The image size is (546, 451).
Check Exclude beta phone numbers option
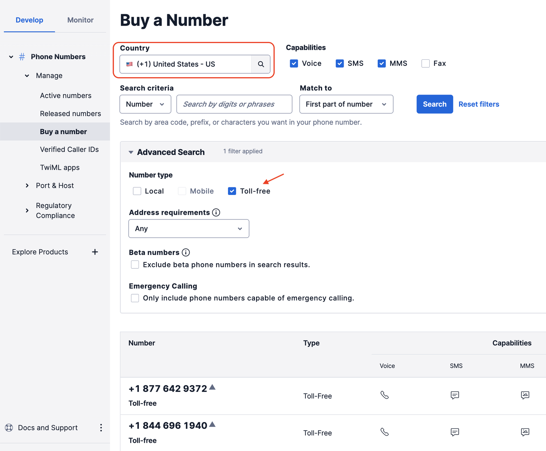(135, 264)
